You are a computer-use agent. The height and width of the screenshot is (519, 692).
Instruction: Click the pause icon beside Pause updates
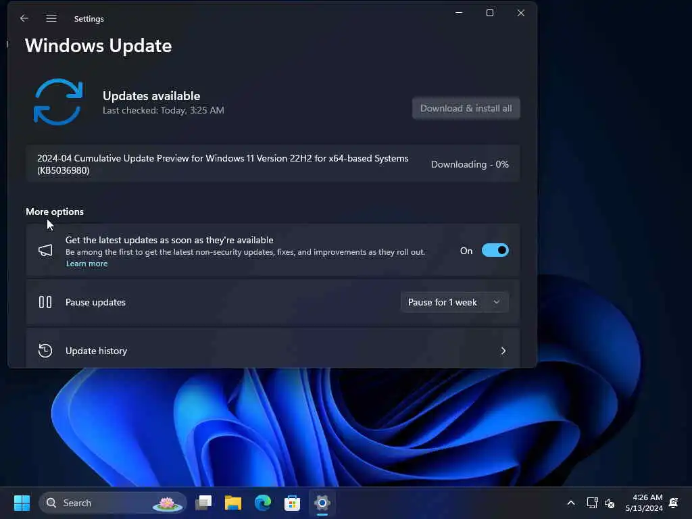pyautogui.click(x=45, y=302)
